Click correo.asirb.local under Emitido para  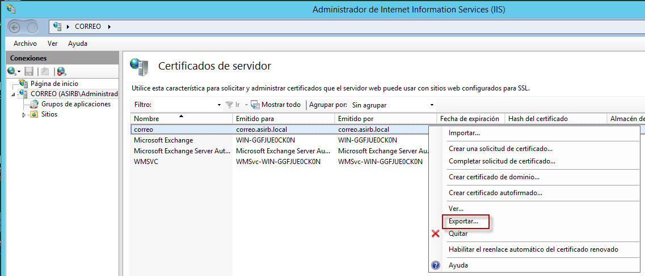pyautogui.click(x=261, y=130)
